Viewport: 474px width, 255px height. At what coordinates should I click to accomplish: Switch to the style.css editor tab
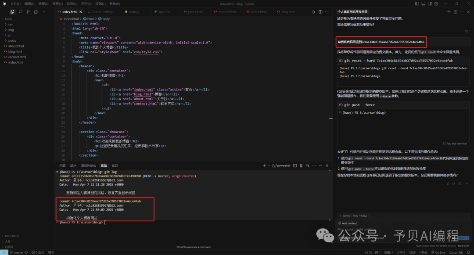click(x=163, y=12)
